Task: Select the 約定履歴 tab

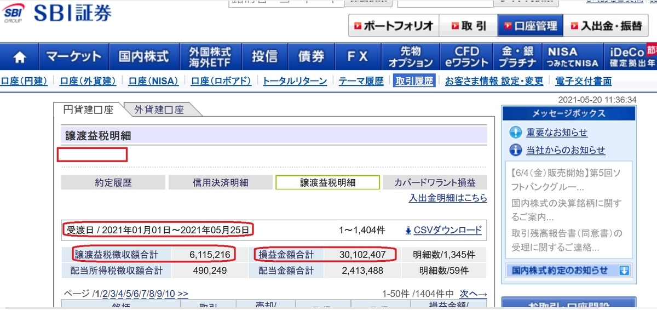Action: click(x=113, y=182)
